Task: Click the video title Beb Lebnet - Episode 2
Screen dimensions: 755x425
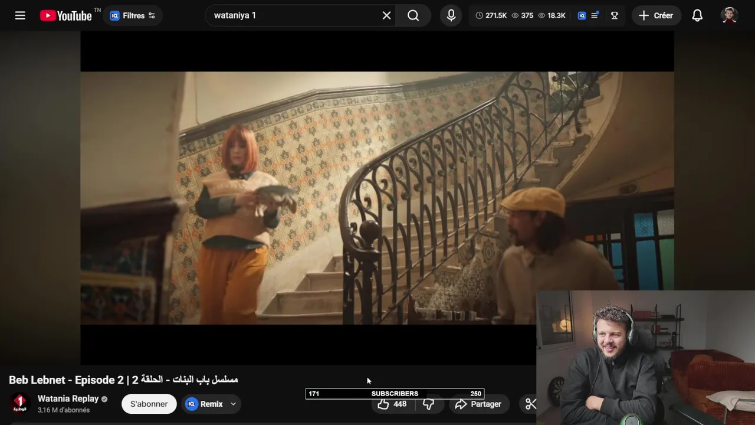Action: click(123, 380)
